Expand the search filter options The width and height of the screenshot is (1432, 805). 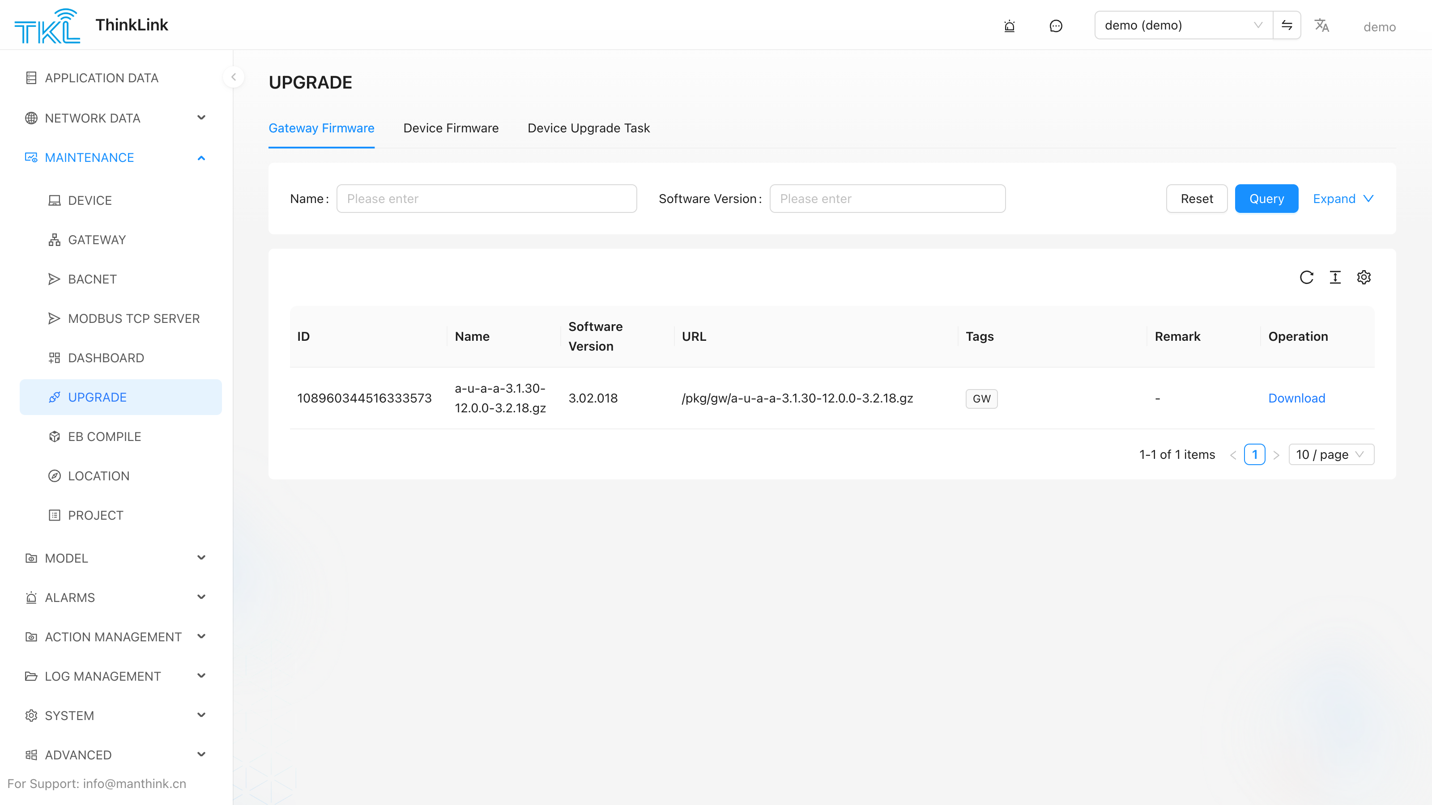click(x=1343, y=199)
